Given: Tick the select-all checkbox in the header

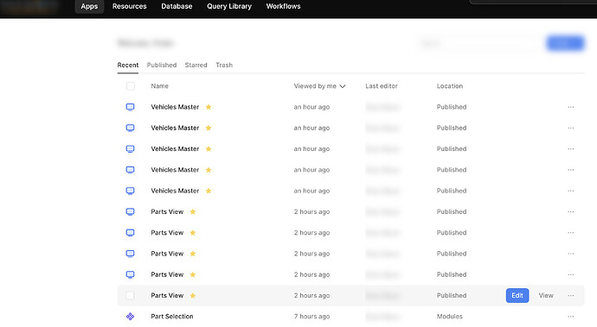Looking at the screenshot, I should (131, 86).
